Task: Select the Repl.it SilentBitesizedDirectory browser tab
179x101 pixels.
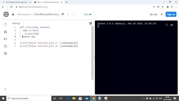Action: pos(48,2)
